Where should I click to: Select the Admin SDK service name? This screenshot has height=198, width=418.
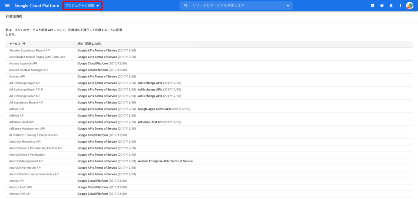(x=16, y=109)
